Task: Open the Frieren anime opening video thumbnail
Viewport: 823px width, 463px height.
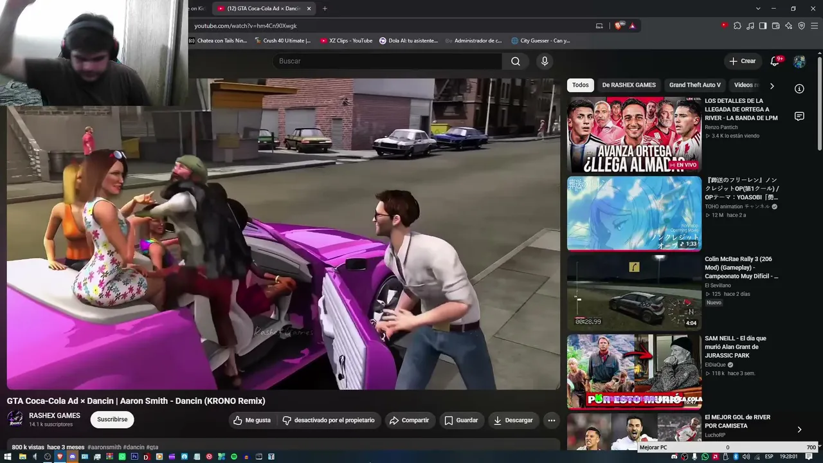Action: coord(634,213)
